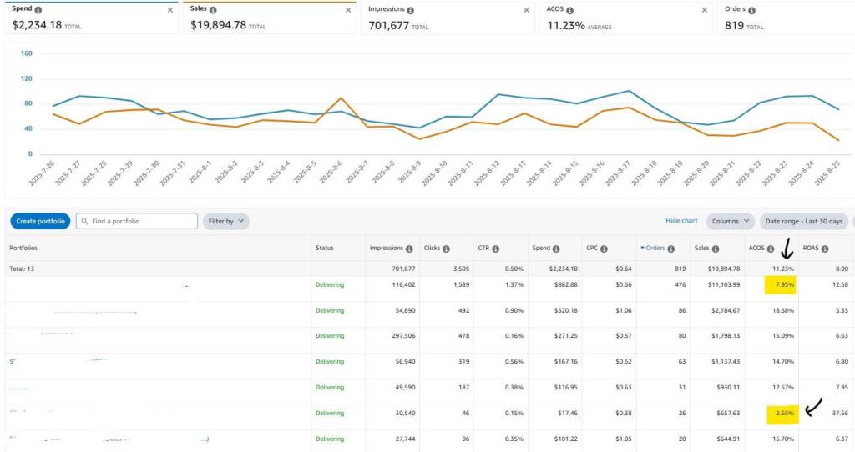
Task: Expand the Columns dropdown
Action: coord(730,221)
